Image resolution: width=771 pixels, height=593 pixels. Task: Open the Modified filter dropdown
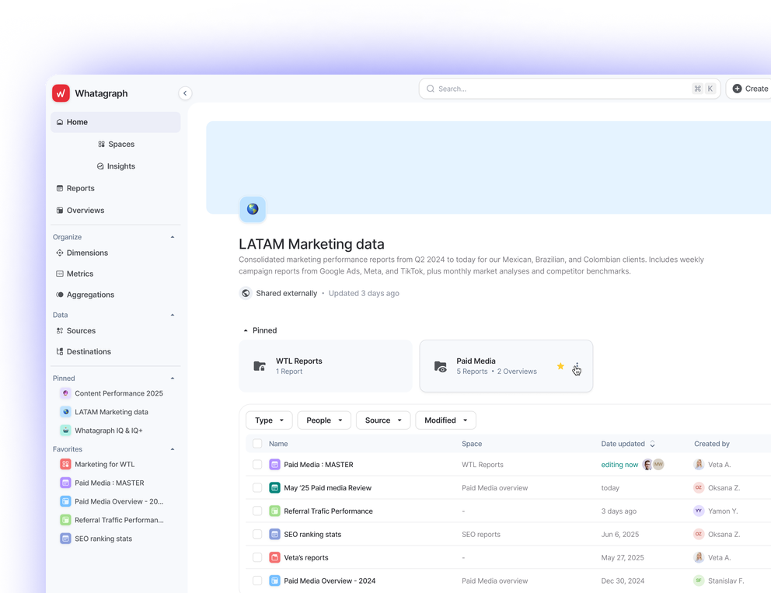445,420
